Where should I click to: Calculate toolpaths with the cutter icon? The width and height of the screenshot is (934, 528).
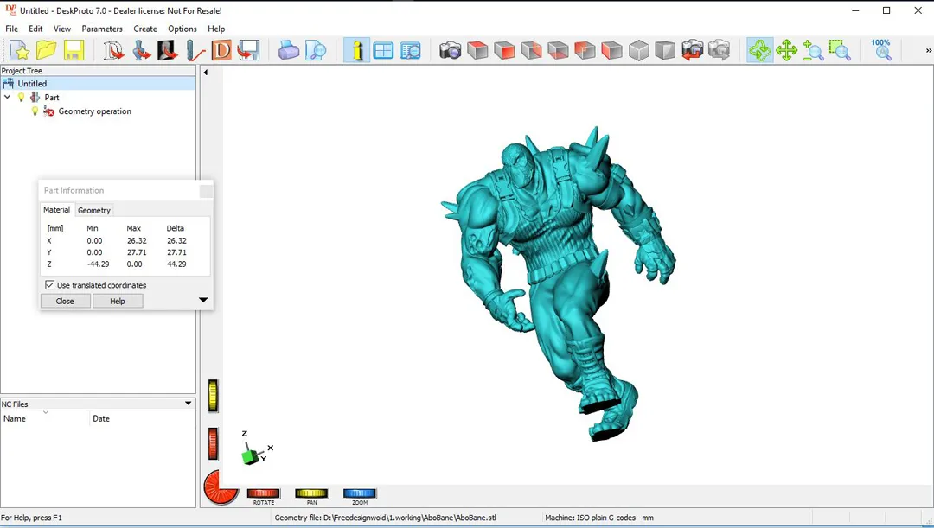pos(195,51)
